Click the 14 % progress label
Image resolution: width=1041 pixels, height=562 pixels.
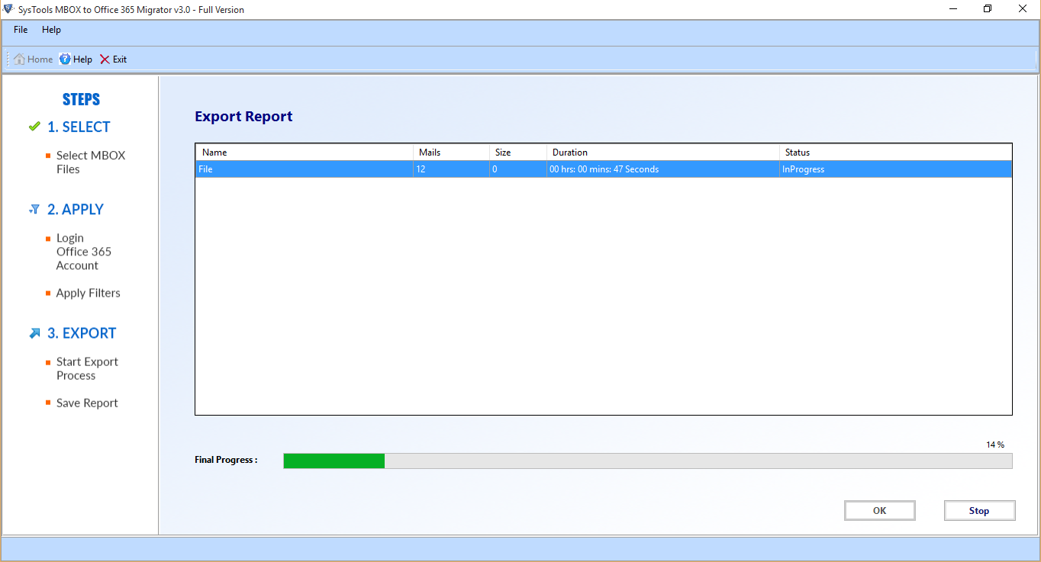coord(995,445)
